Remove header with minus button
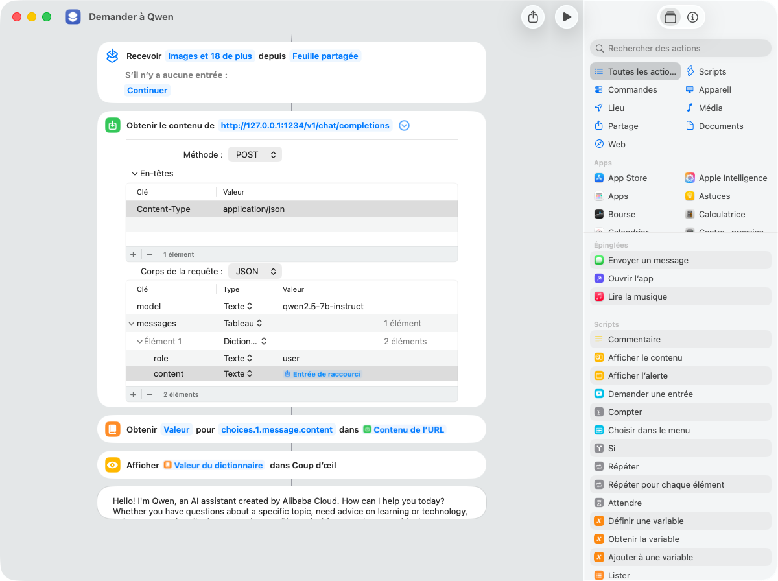Viewport: 778px width, 581px height. pos(149,254)
